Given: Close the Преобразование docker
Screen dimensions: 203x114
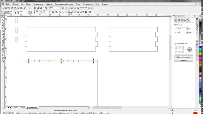Looking at the screenshot, I should pyautogui.click(x=195, y=16).
